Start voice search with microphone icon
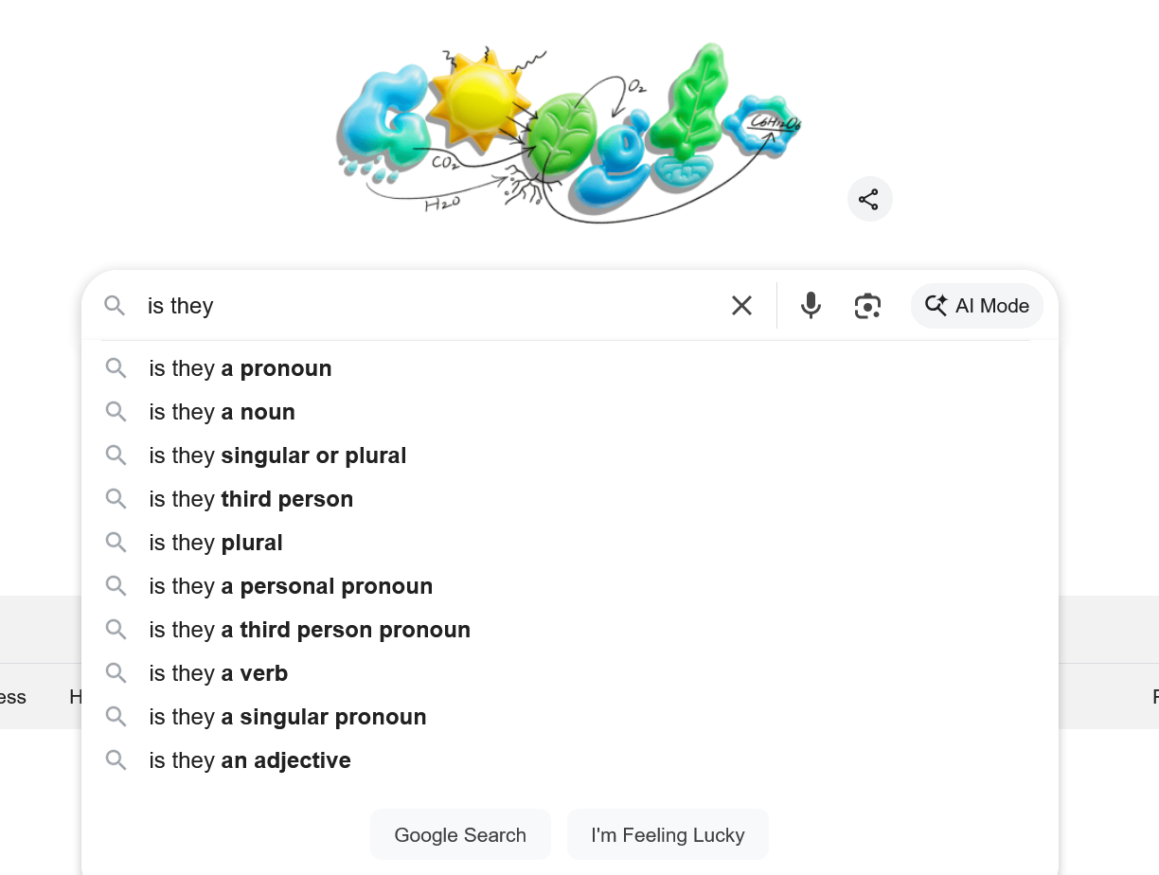The width and height of the screenshot is (1159, 875). point(811,305)
